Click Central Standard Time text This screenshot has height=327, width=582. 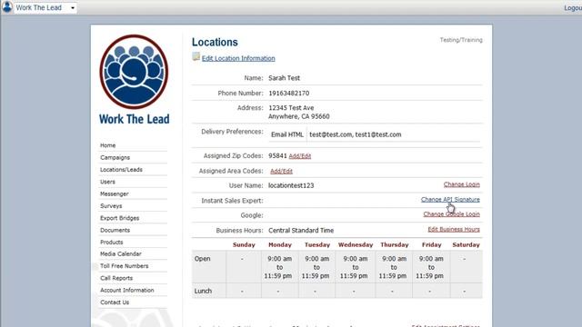click(301, 230)
